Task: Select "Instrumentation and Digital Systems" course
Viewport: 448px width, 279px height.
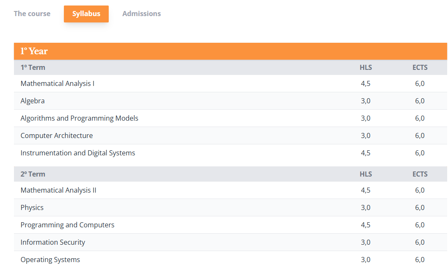Action: [x=78, y=153]
